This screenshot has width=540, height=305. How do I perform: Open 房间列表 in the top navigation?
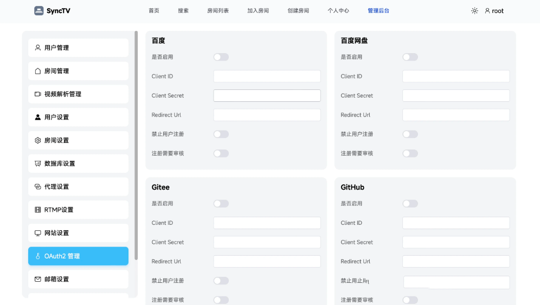[218, 11]
